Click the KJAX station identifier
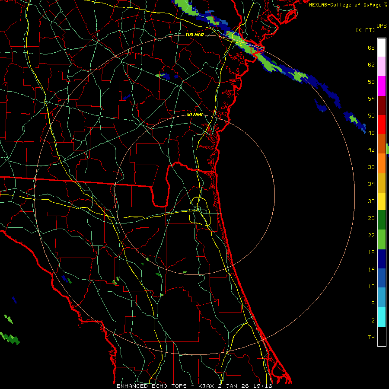Screen dimensions: 389x389 coord(207,386)
